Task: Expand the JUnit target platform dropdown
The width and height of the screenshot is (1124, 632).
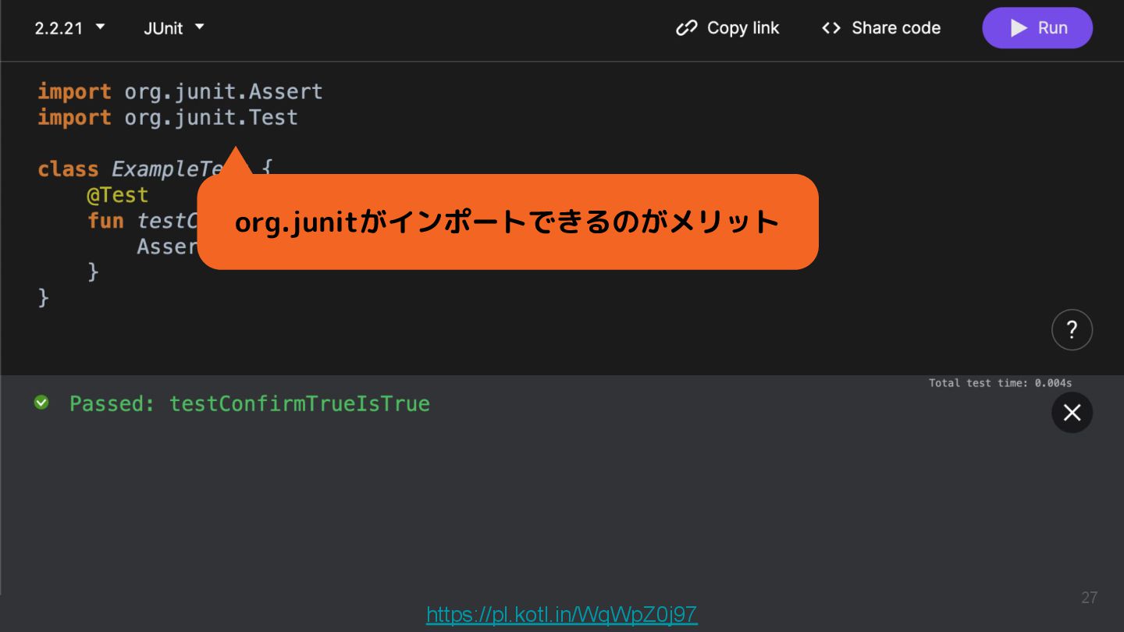Action: 173,28
